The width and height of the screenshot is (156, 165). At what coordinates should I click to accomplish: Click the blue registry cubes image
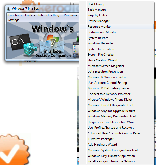30,50
